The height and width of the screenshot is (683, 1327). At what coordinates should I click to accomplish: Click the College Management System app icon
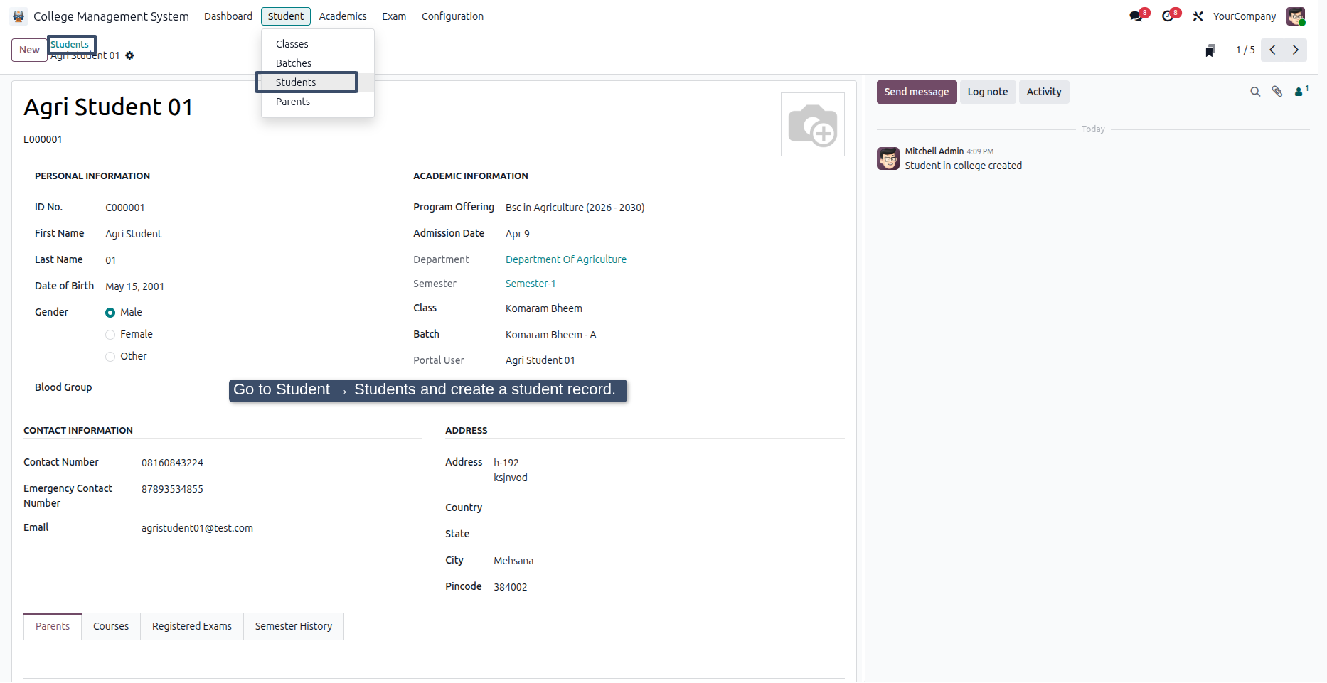tap(18, 16)
